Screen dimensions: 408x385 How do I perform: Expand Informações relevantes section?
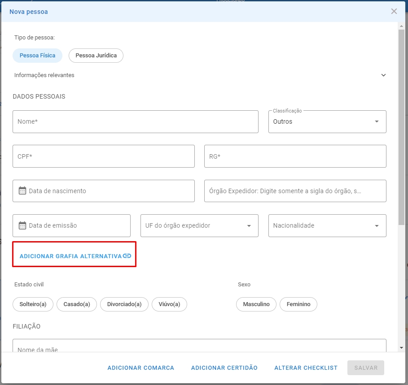pyautogui.click(x=200, y=75)
